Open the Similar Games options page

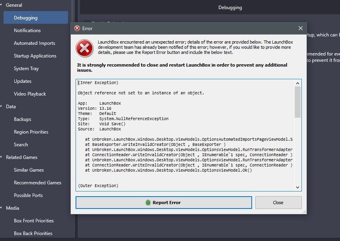pos(29,170)
